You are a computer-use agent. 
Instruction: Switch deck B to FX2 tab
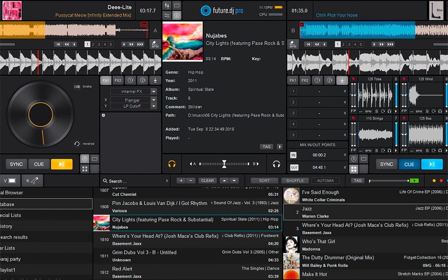coord(305,80)
